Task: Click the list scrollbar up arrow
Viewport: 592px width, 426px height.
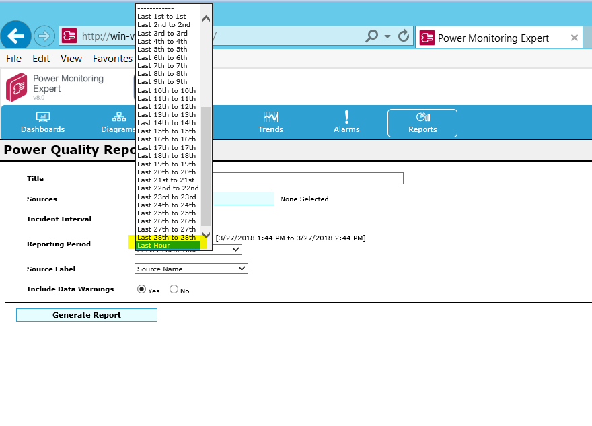Action: pyautogui.click(x=206, y=18)
